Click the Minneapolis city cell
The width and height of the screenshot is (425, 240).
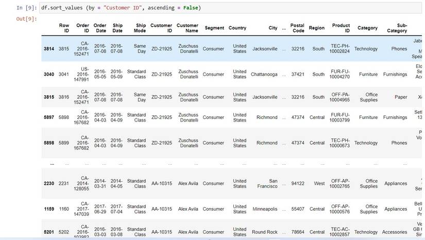pos(265,209)
